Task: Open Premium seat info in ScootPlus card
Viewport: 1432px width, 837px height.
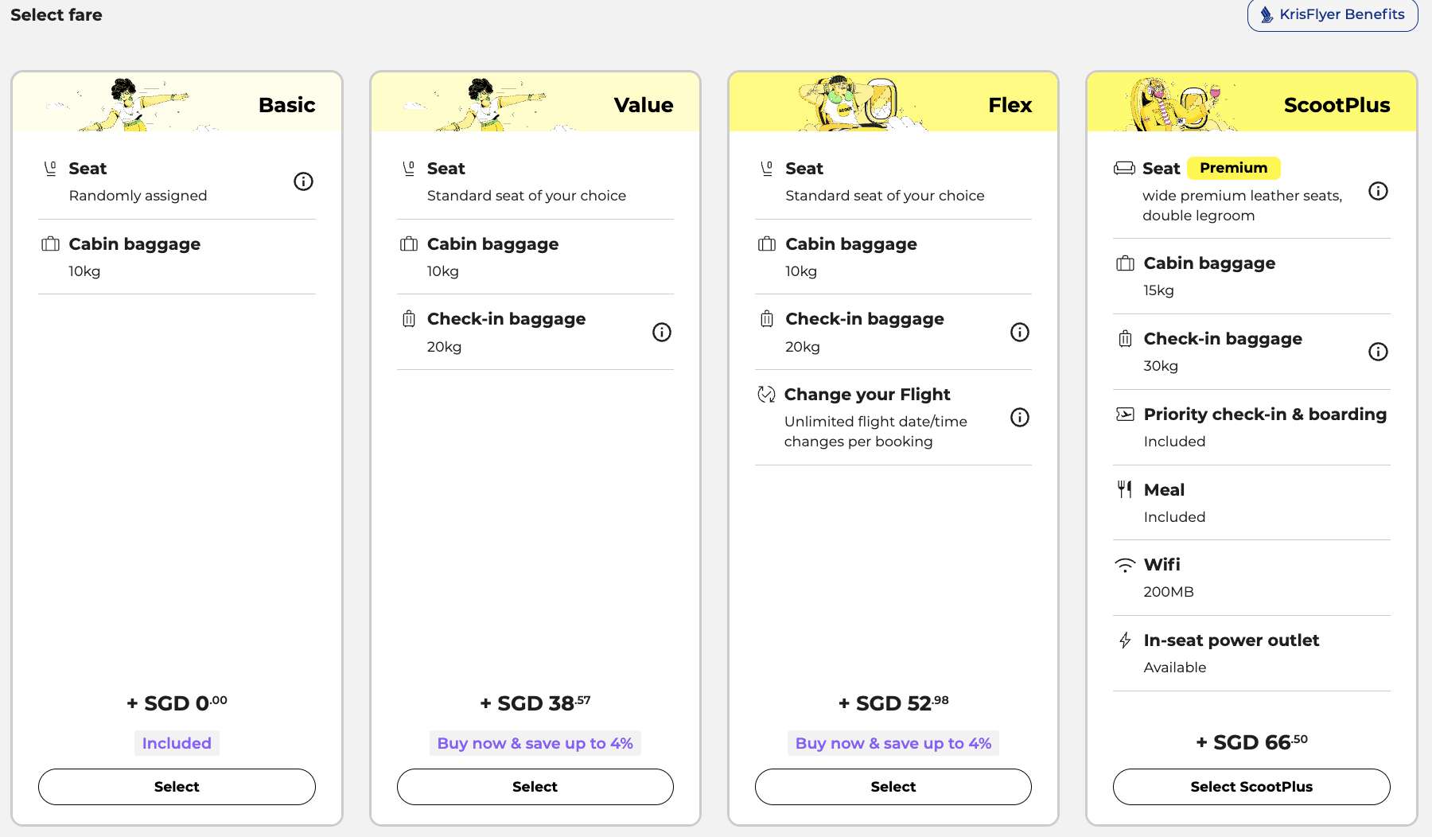Action: (x=1377, y=191)
